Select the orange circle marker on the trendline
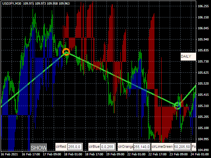Image resolution: width=211 pixels, height=158 pixels. coord(66,52)
